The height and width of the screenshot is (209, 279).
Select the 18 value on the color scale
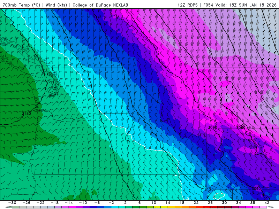182,203
